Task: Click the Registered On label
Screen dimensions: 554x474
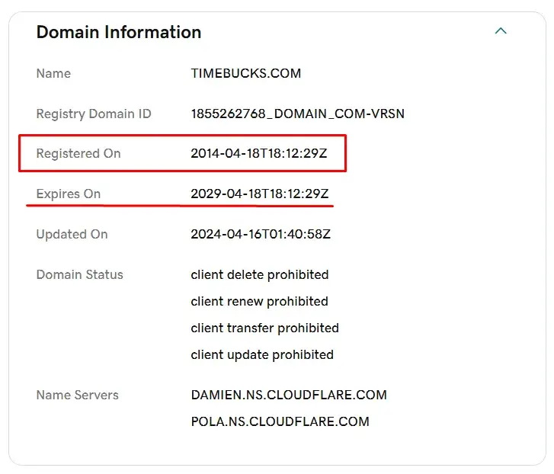Action: click(78, 154)
